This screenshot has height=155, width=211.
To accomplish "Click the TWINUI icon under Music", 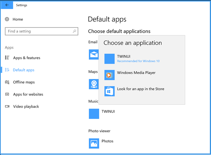I will (x=94, y=114).
